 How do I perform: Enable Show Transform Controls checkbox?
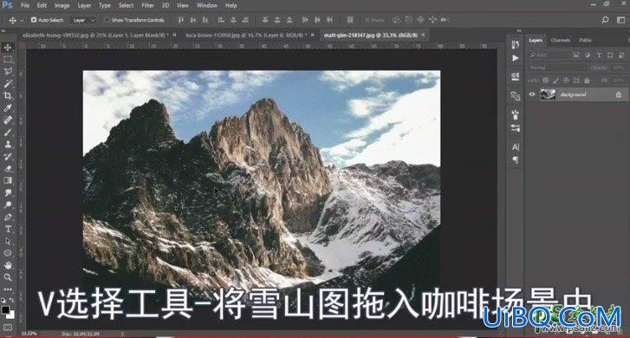[x=107, y=20]
